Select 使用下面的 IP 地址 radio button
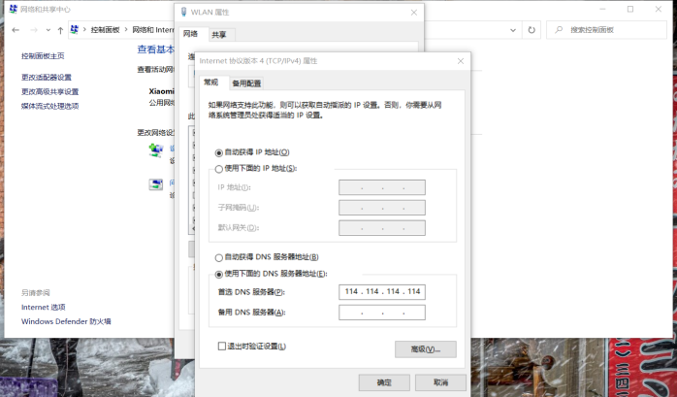 (x=218, y=168)
